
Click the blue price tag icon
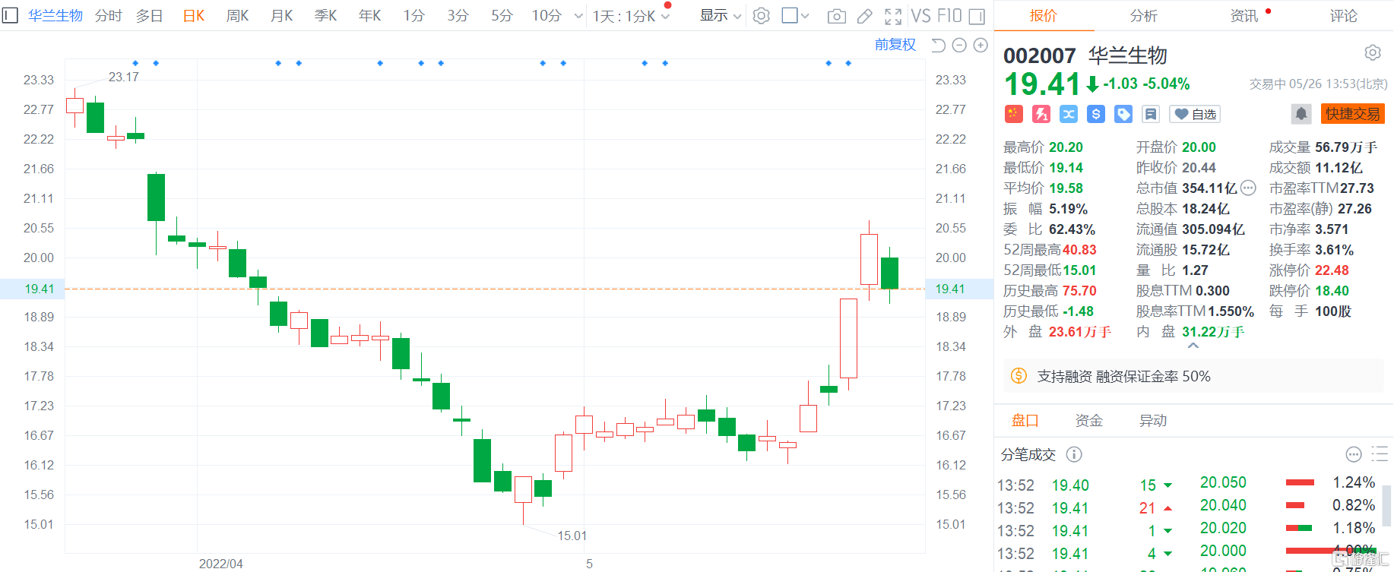click(1123, 114)
